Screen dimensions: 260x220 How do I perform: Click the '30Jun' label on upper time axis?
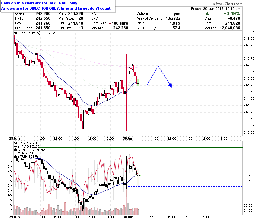click(x=128, y=138)
